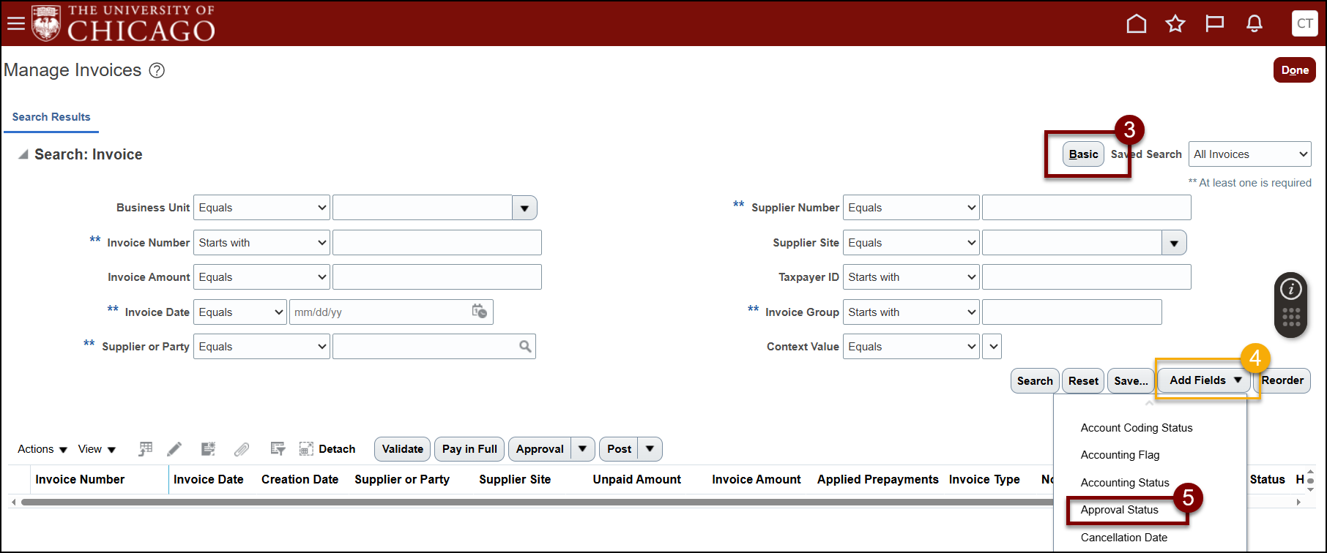Viewport: 1327px width, 553px height.
Task: Open Favorites star icon
Action: click(1175, 24)
